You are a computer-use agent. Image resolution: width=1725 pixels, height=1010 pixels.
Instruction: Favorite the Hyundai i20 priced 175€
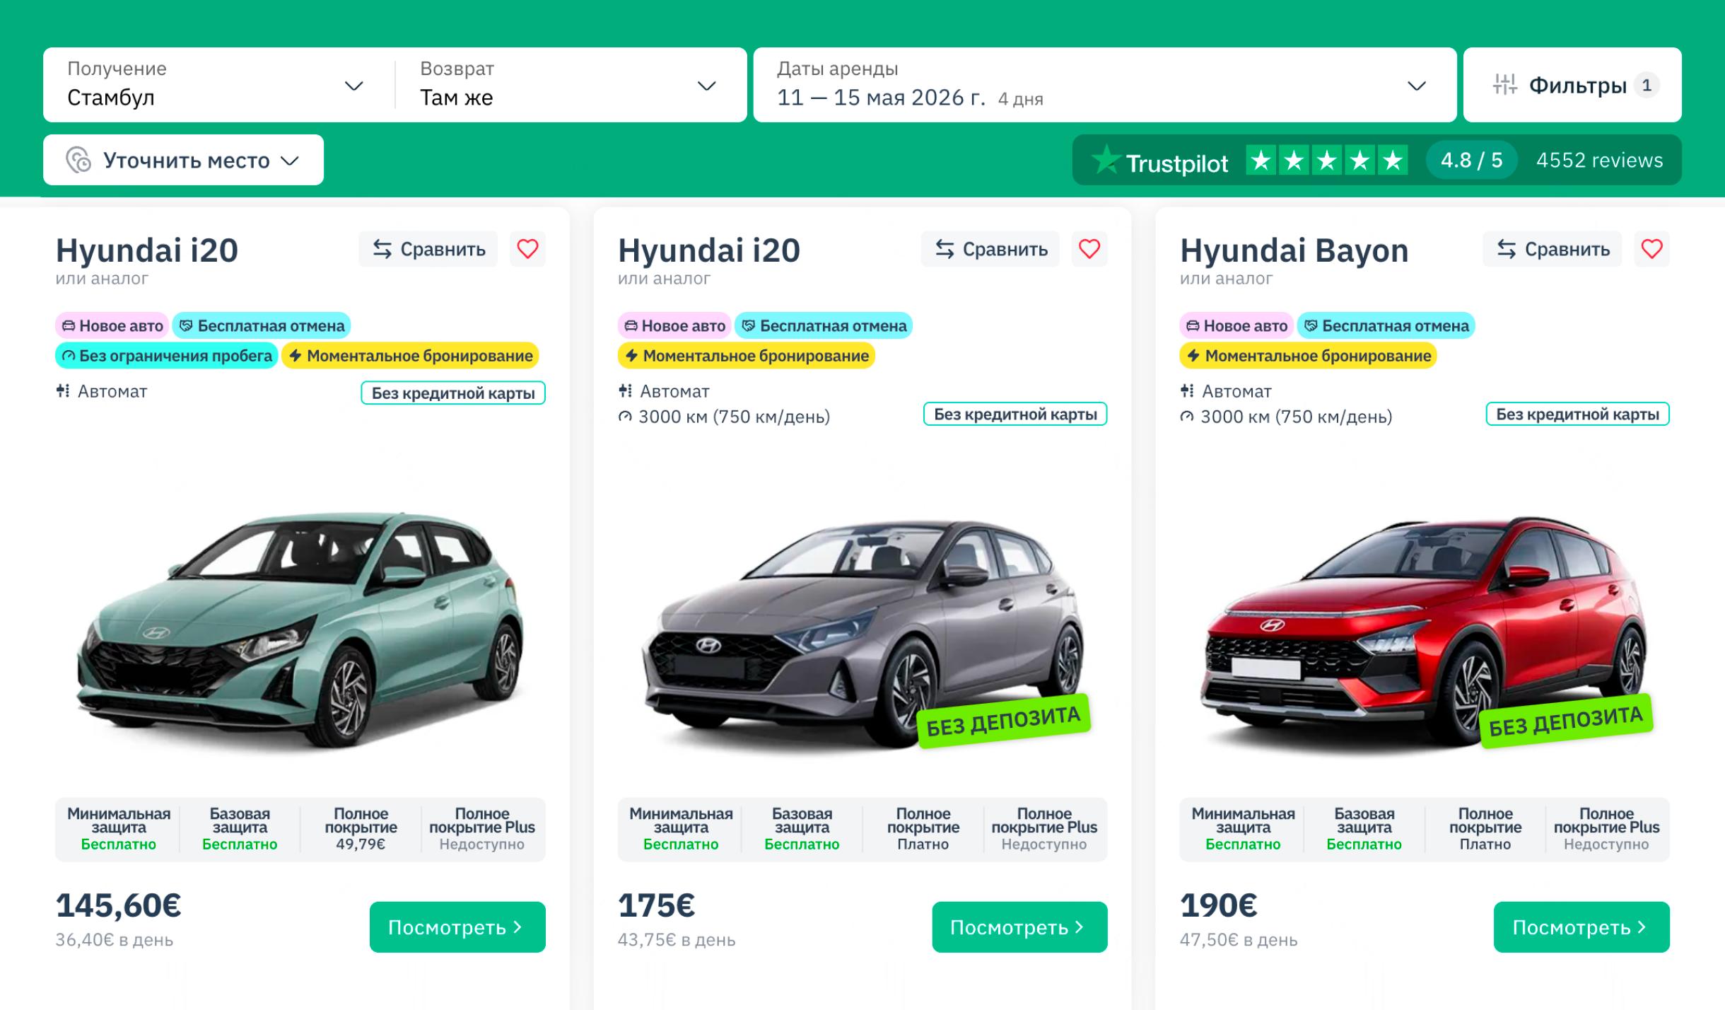click(x=1089, y=249)
